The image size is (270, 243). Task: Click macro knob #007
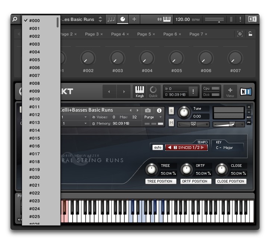pyautogui.click(x=235, y=58)
